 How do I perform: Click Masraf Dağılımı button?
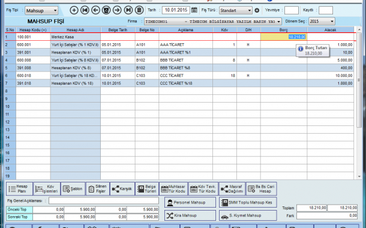(232, 189)
